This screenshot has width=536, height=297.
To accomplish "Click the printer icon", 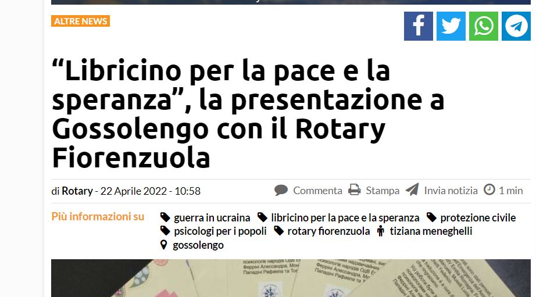I will tap(355, 189).
